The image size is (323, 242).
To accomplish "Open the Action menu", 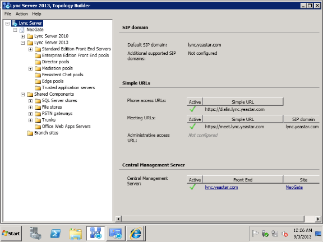I will point(22,14).
